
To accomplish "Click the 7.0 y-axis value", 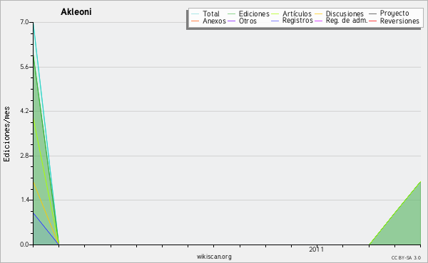I will click(24, 22).
